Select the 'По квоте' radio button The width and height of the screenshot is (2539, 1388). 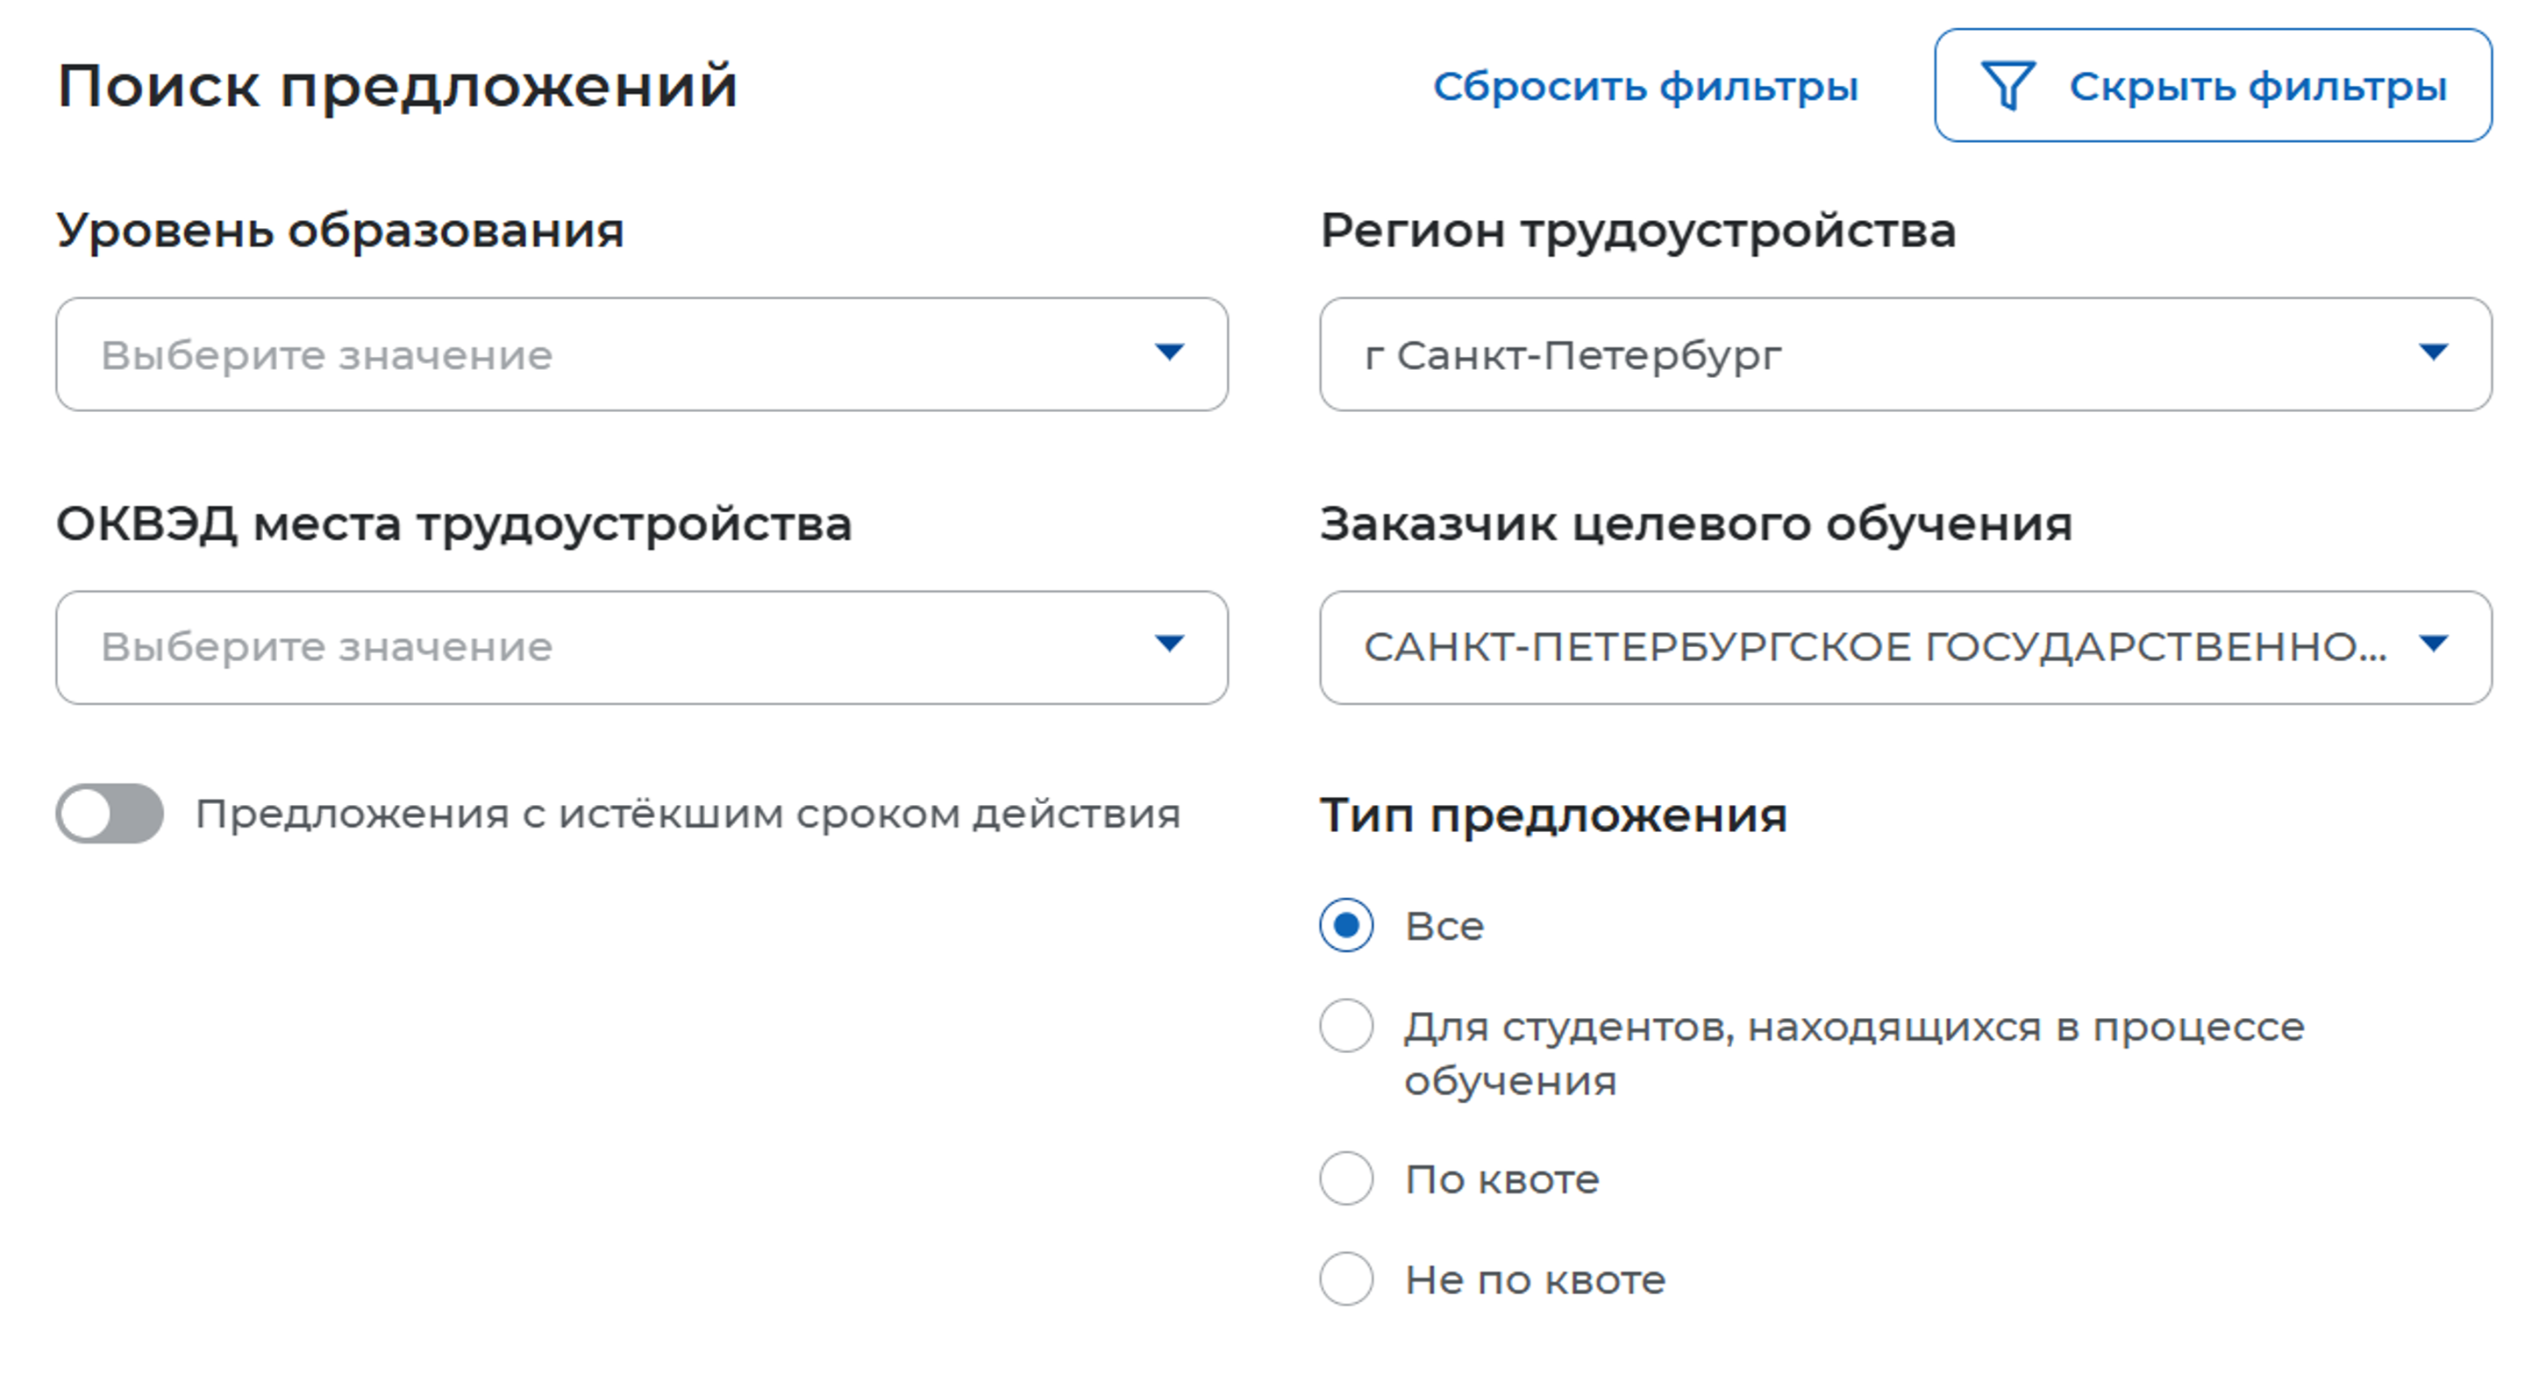pos(1346,1178)
